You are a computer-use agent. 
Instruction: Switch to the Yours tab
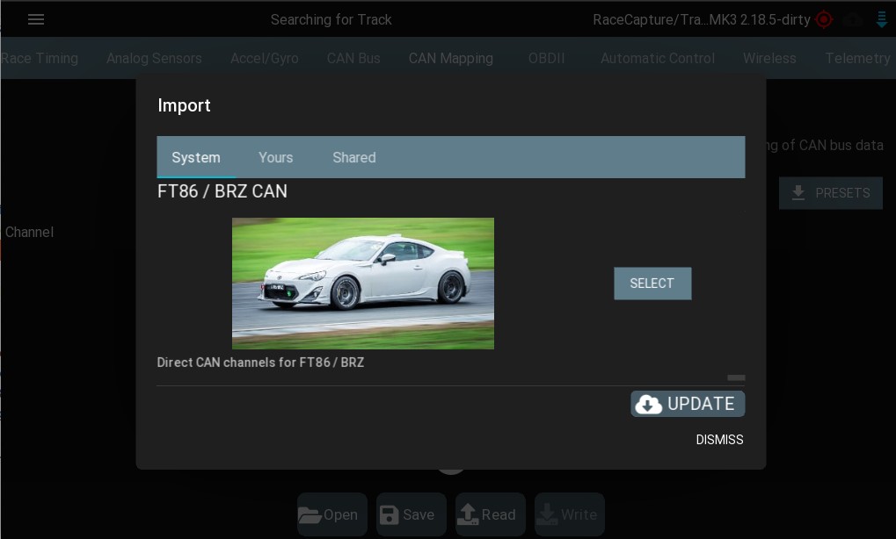[275, 157]
